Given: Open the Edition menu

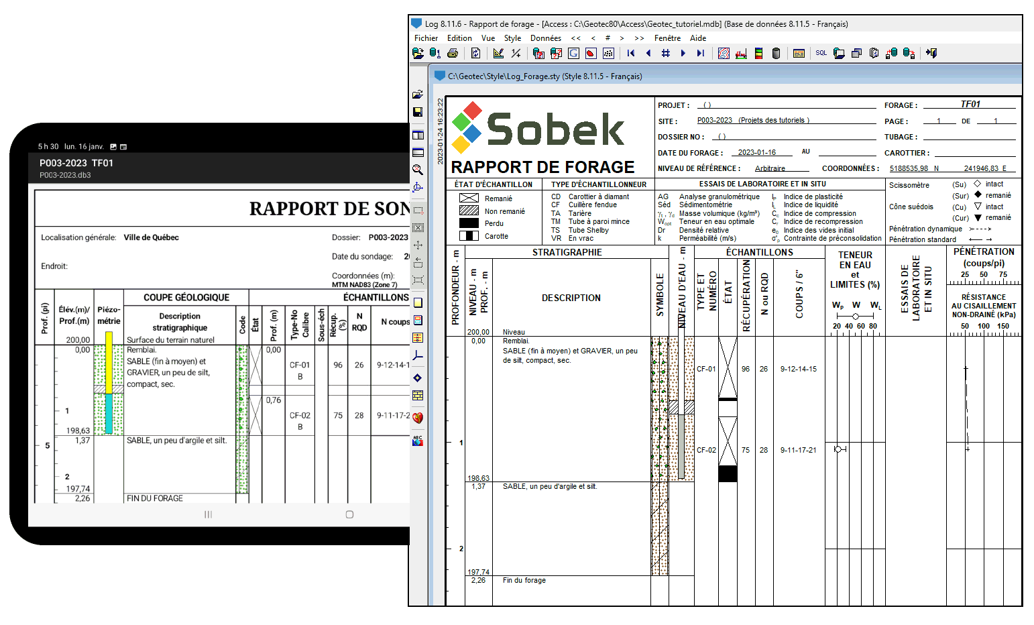Looking at the screenshot, I should tap(459, 38).
